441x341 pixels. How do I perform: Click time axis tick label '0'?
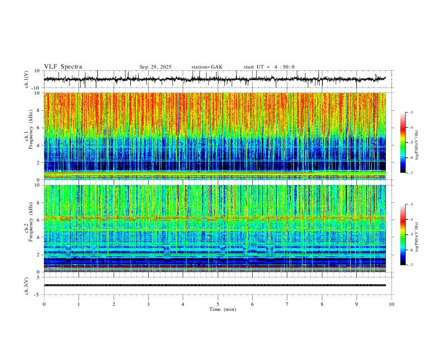click(44, 304)
